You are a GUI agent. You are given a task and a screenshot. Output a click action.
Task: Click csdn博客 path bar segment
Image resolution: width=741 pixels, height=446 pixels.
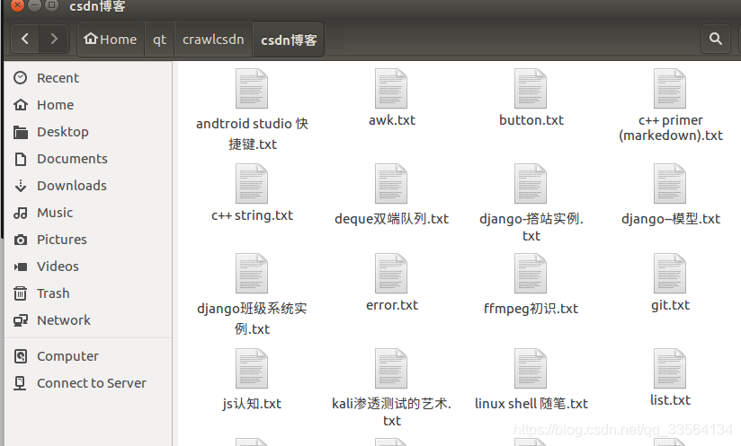(x=289, y=39)
